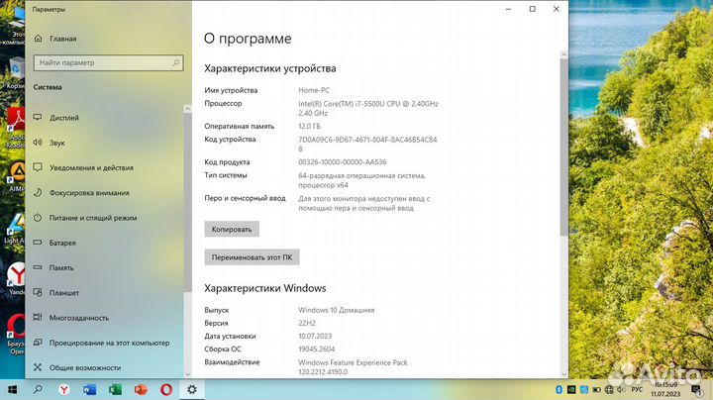Image resolution: width=713 pixels, height=400 pixels.
Task: Open Yandex desktop shortcut
Action: [17, 278]
